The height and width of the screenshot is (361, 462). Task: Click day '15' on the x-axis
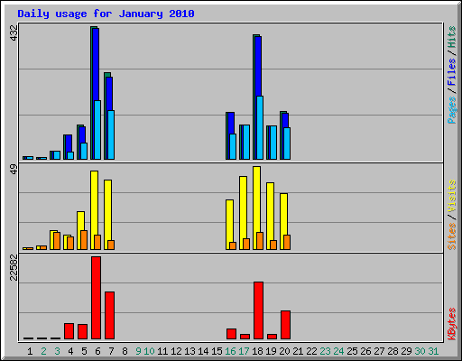217,351
